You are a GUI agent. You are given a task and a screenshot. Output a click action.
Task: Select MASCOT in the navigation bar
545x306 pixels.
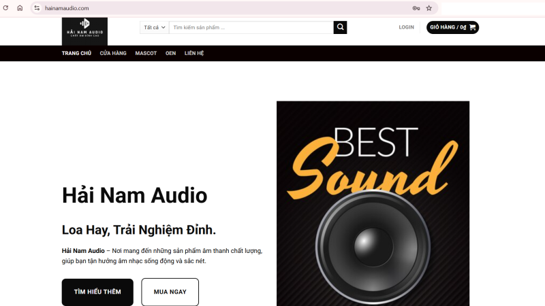146,53
